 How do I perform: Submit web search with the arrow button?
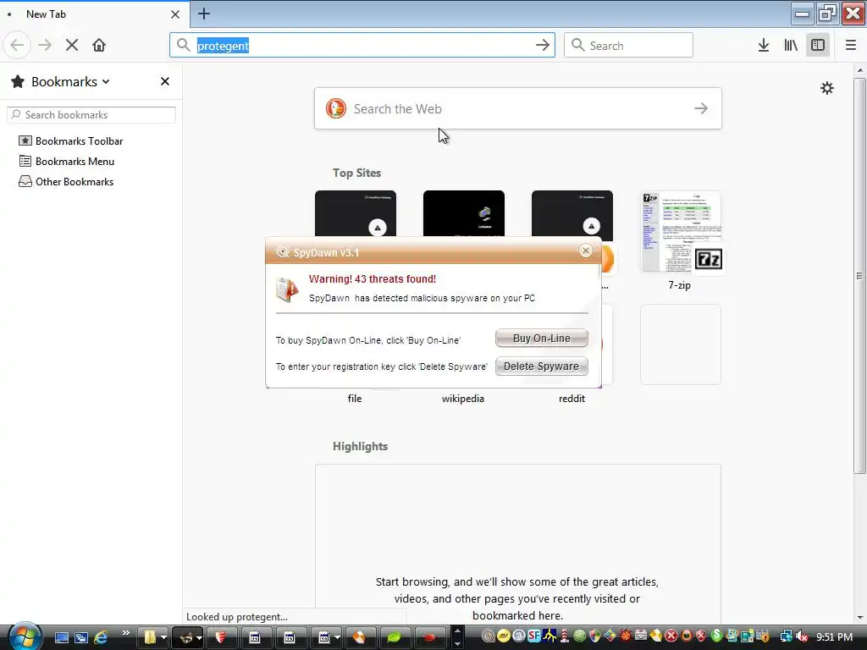[x=700, y=109]
